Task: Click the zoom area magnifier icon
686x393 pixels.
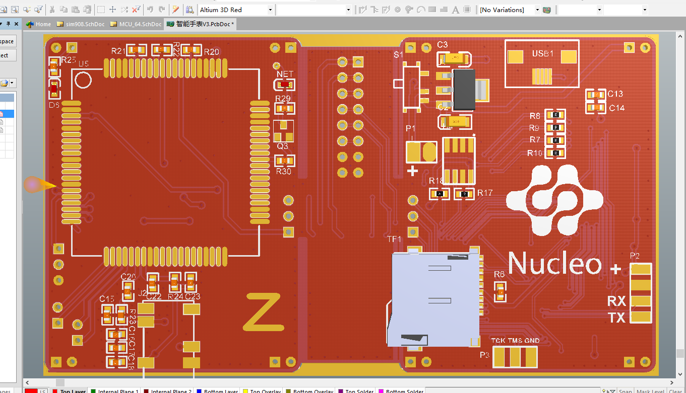Action: pos(15,10)
